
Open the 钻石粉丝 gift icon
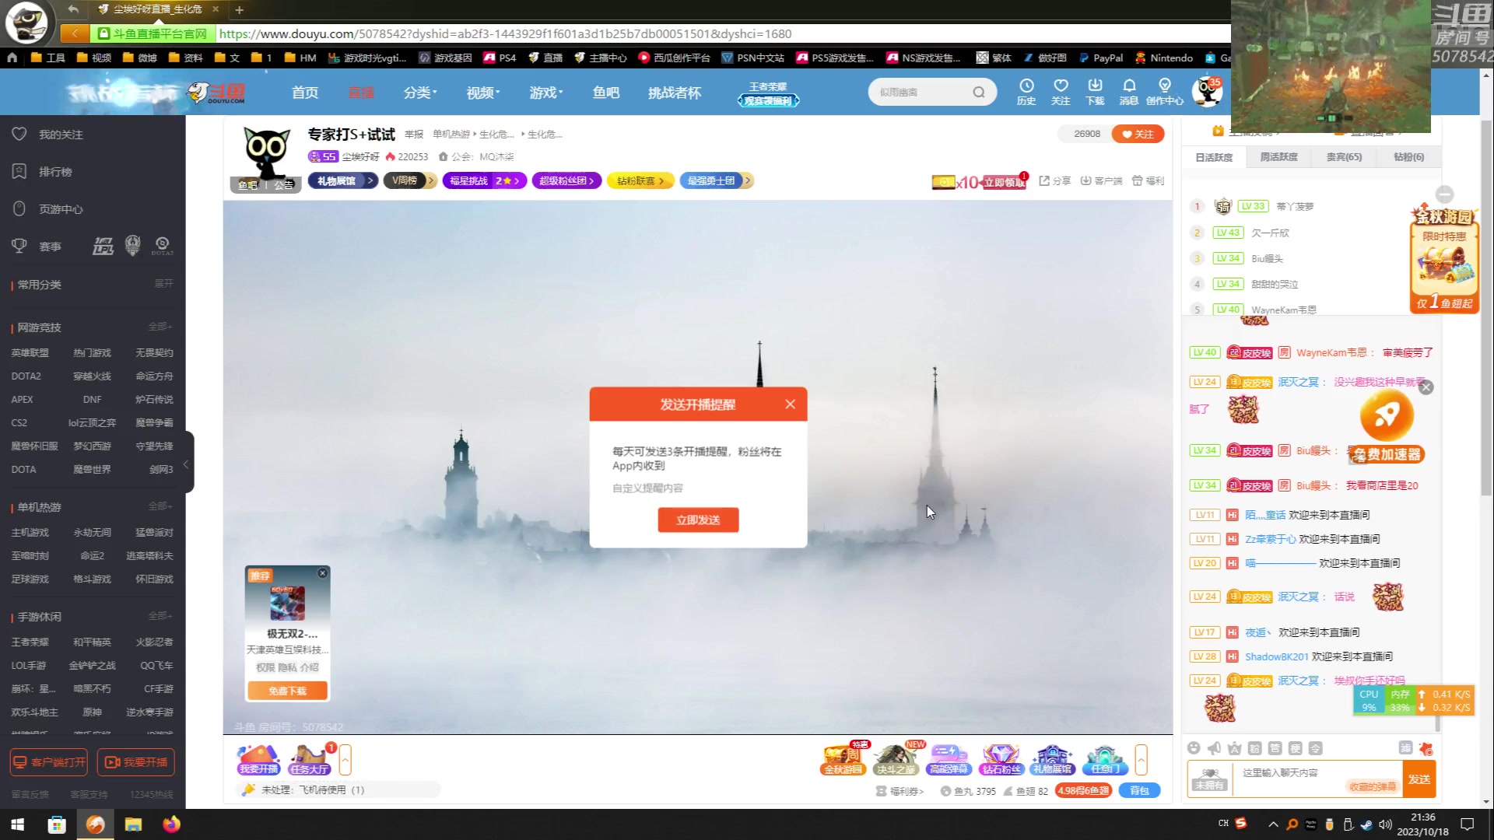1001,759
